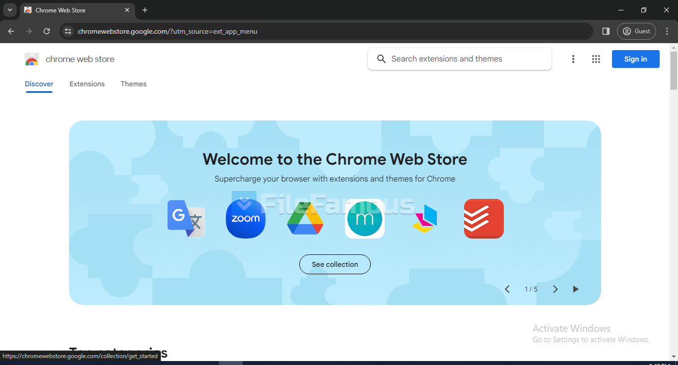Screen dimensions: 678x365
Task: Open the three-dot more options menu on page
Action: (x=573, y=59)
